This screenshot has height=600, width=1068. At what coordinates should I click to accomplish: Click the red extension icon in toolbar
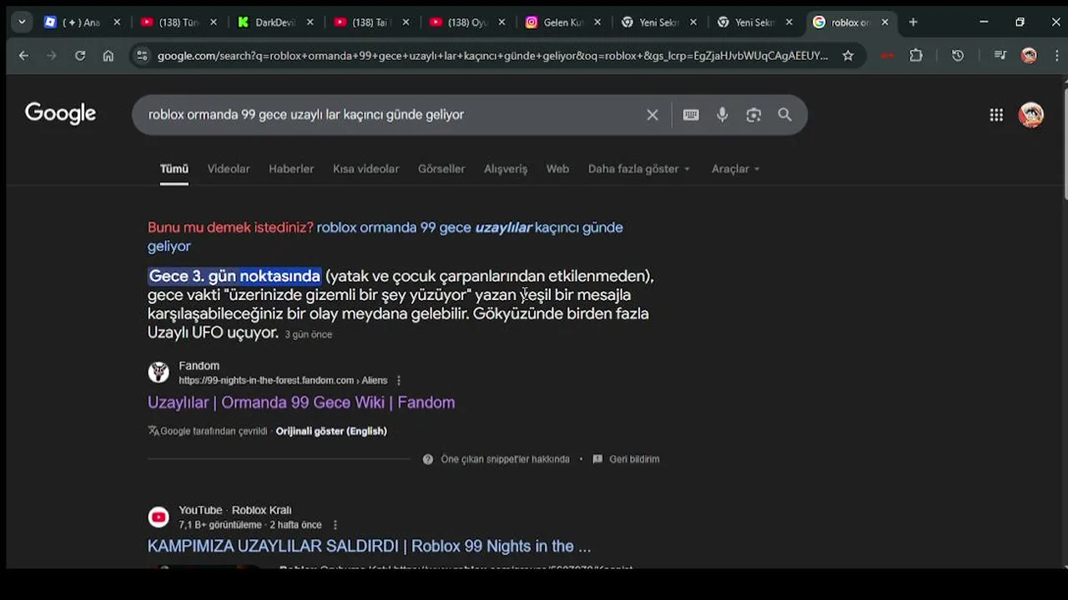click(x=887, y=56)
